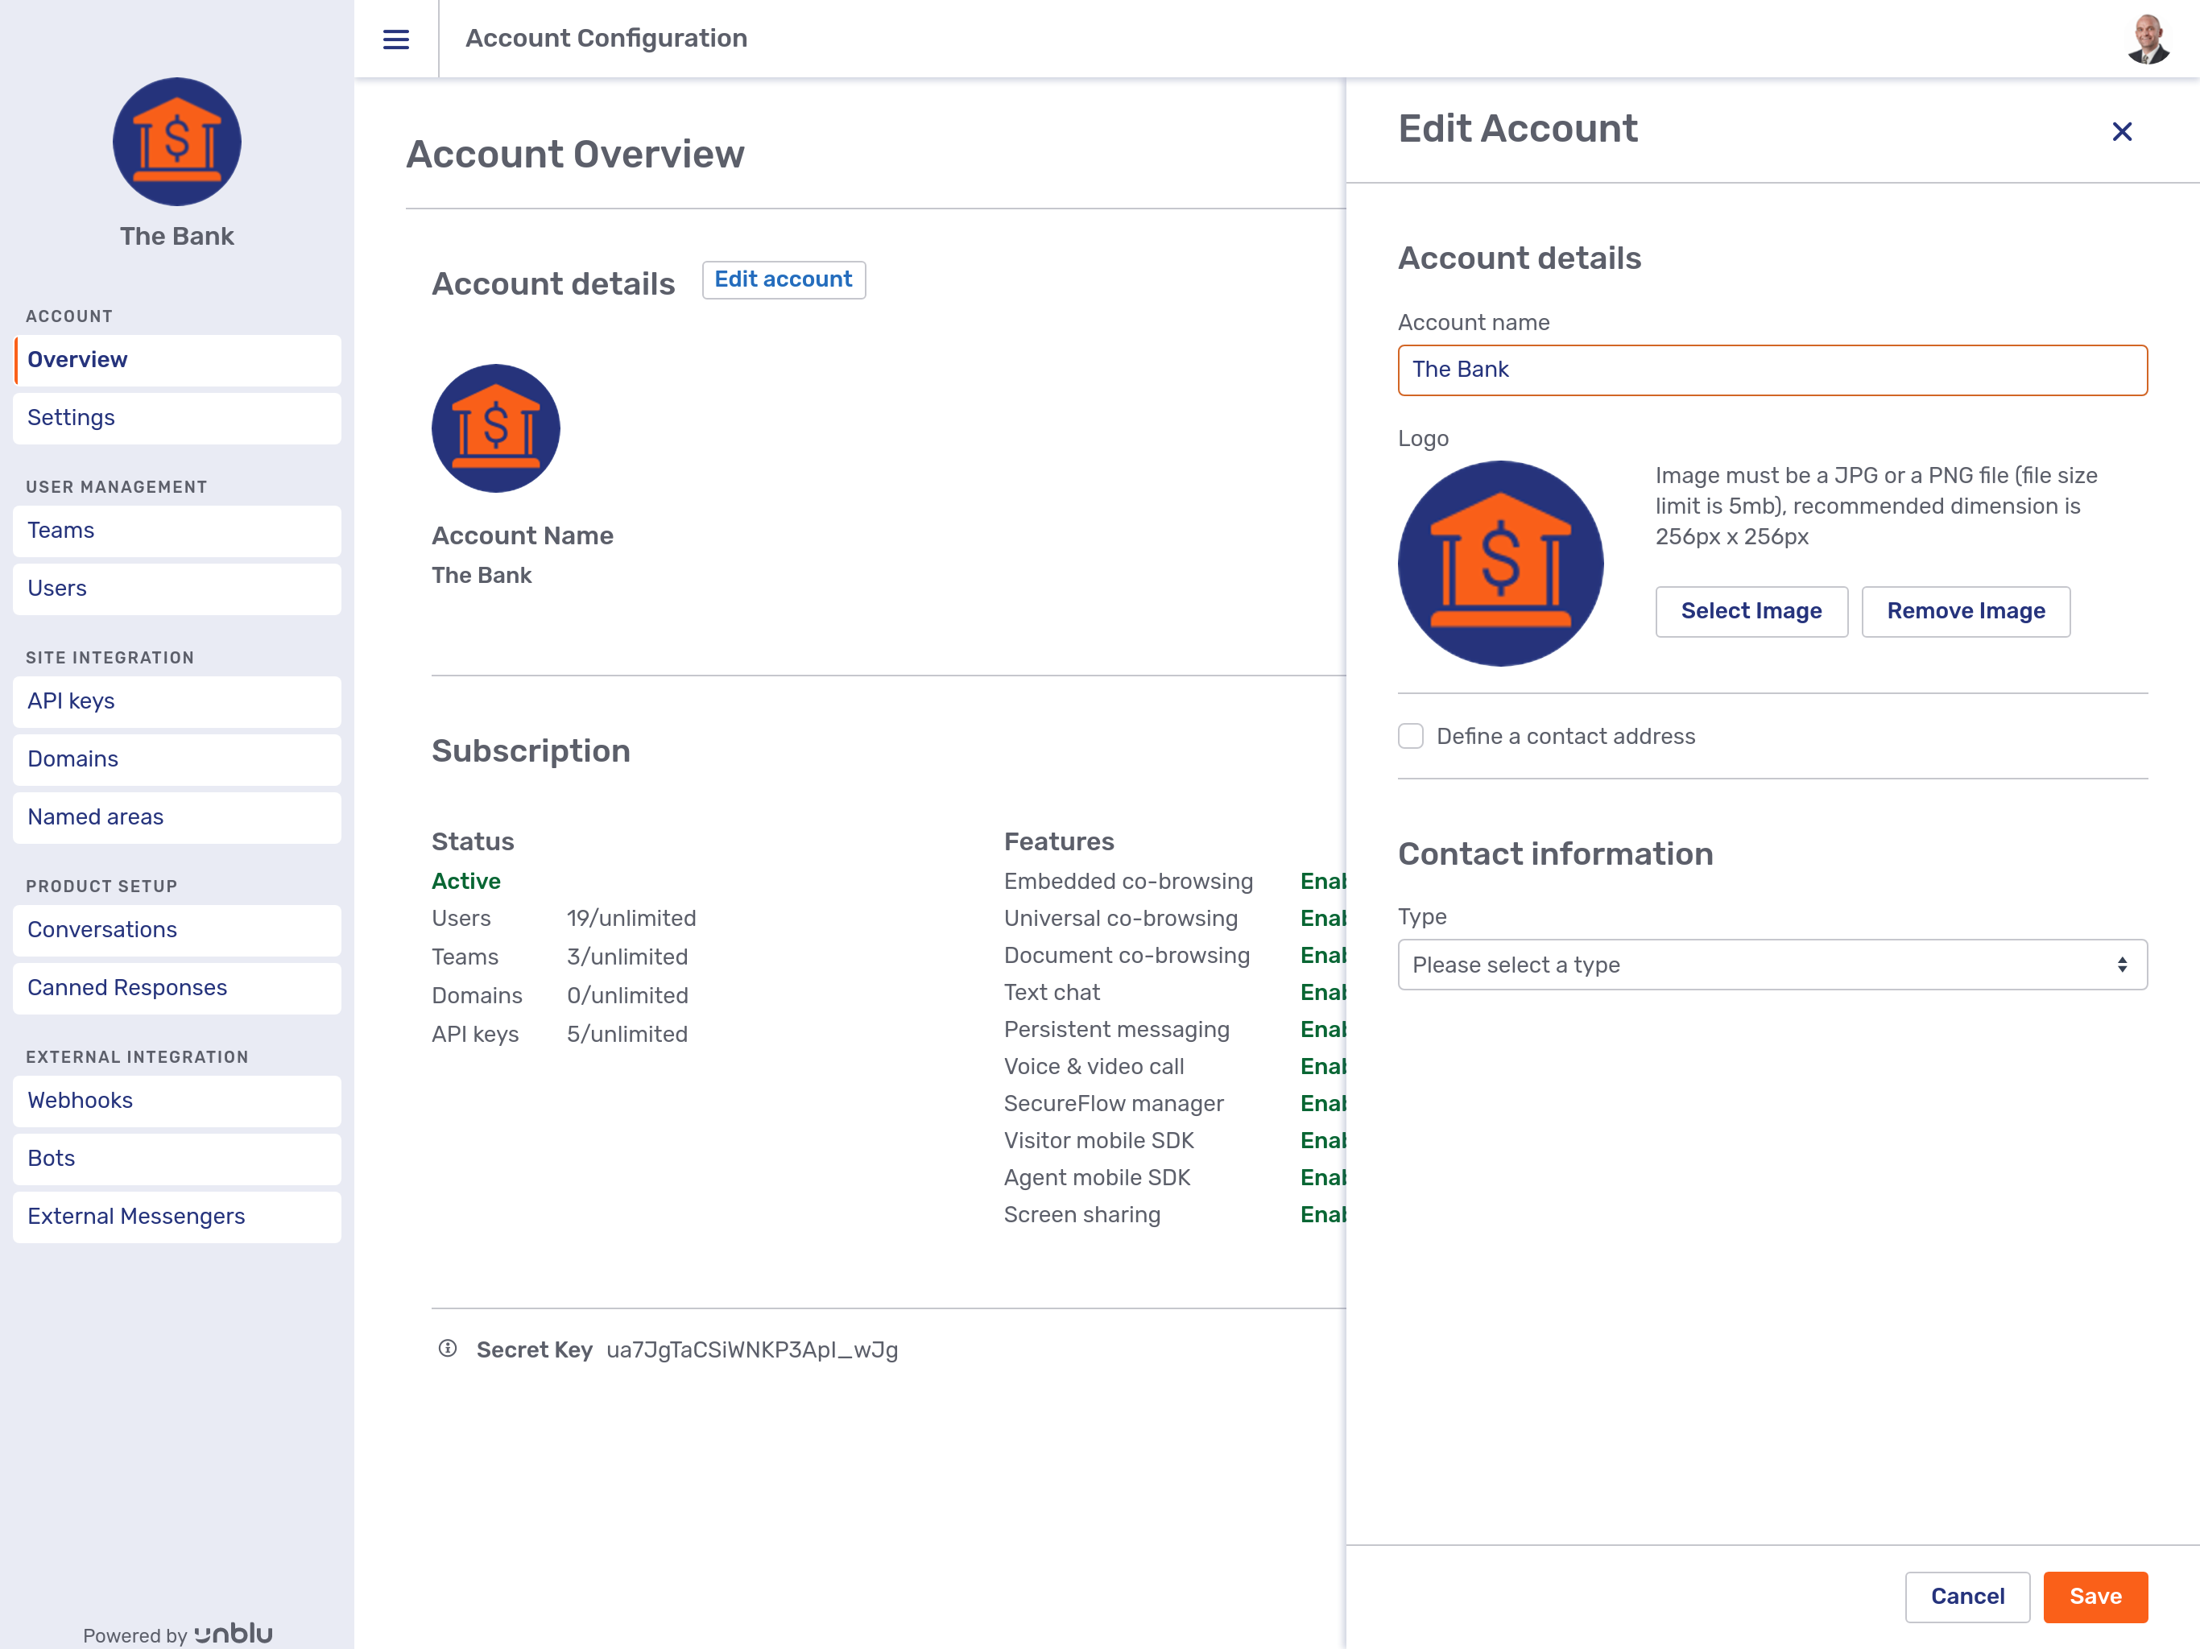
Task: Click the bank logo under Account details
Action: point(495,428)
